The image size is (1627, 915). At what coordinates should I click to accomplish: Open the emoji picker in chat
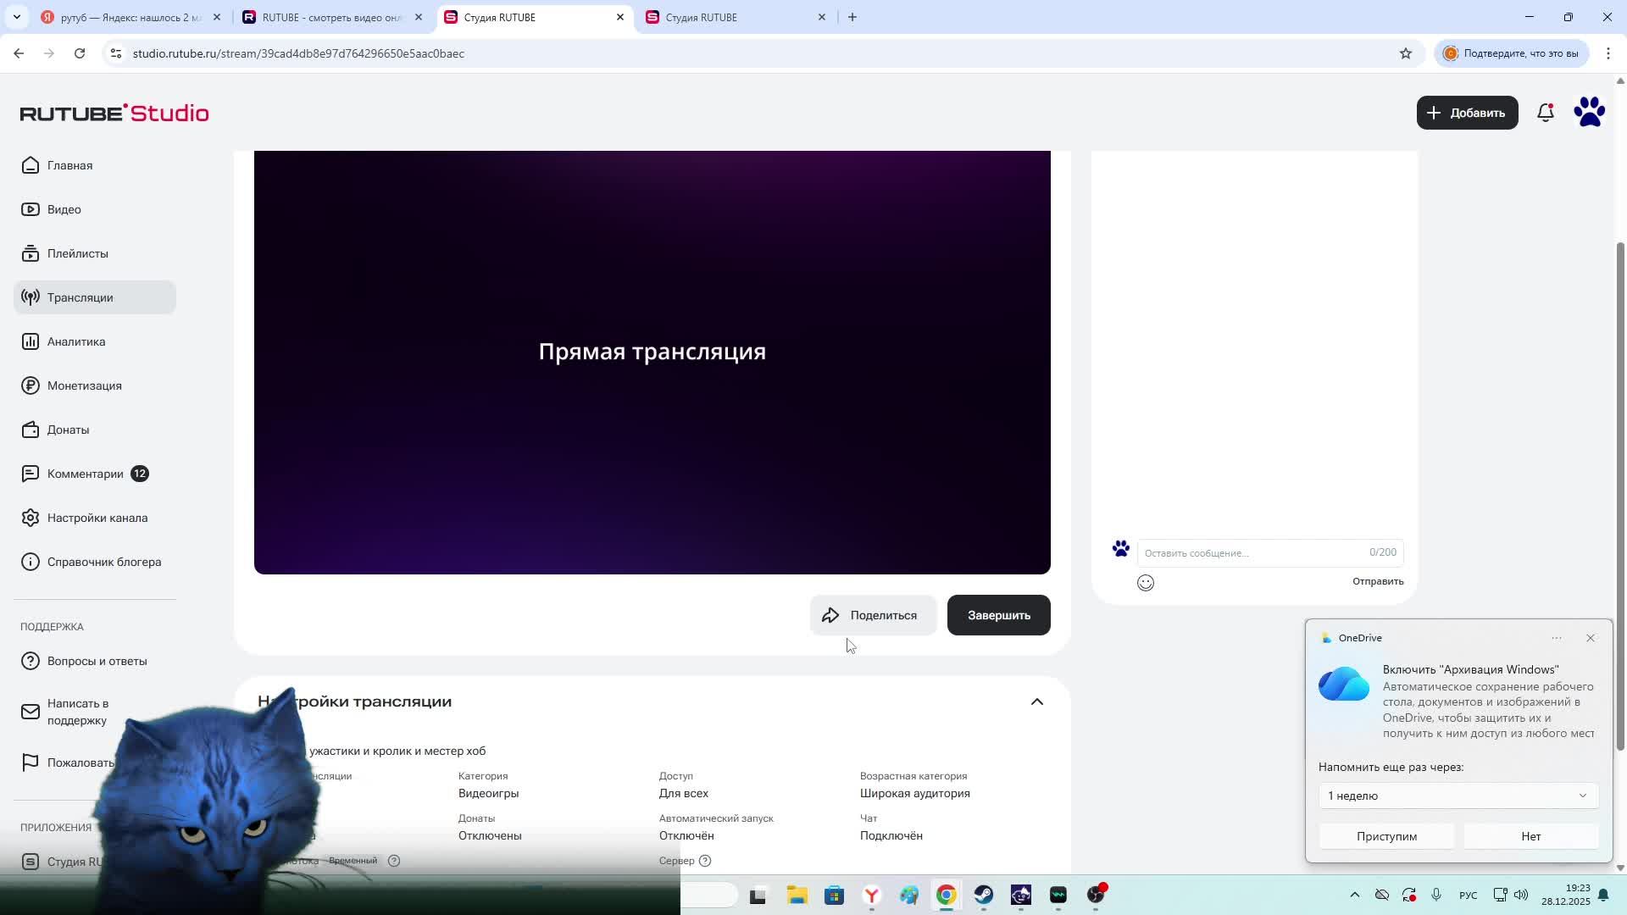(x=1146, y=583)
